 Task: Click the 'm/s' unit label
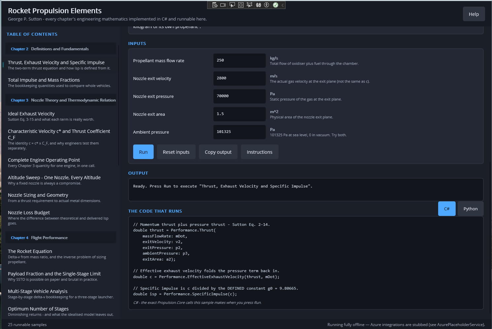(274, 76)
